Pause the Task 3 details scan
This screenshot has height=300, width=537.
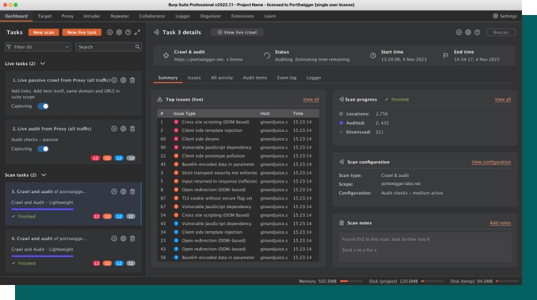point(459,32)
